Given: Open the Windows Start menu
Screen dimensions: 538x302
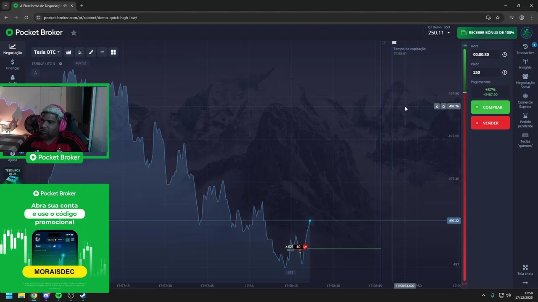Looking at the screenshot, I should (9, 295).
